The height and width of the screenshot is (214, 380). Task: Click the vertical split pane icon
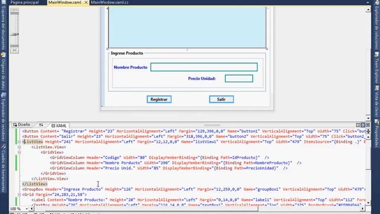click(x=358, y=125)
